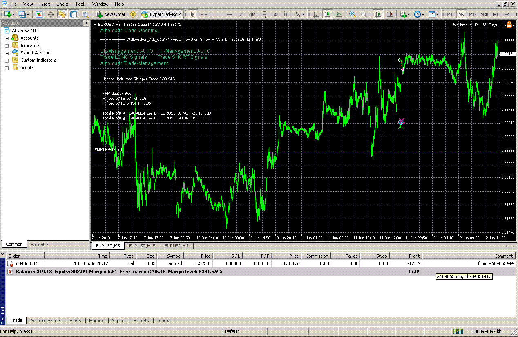Select the Draw Horizontal Line tool

[x=229, y=14]
